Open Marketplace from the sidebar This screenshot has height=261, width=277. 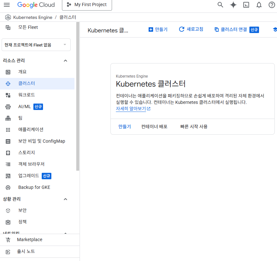pos(40,240)
